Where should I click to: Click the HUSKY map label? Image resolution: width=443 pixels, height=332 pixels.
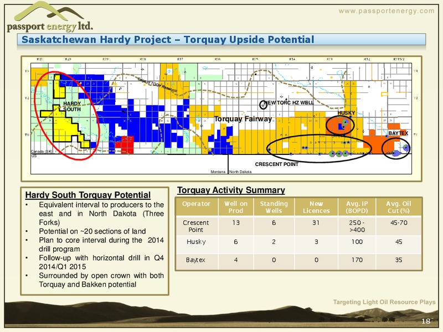point(346,113)
